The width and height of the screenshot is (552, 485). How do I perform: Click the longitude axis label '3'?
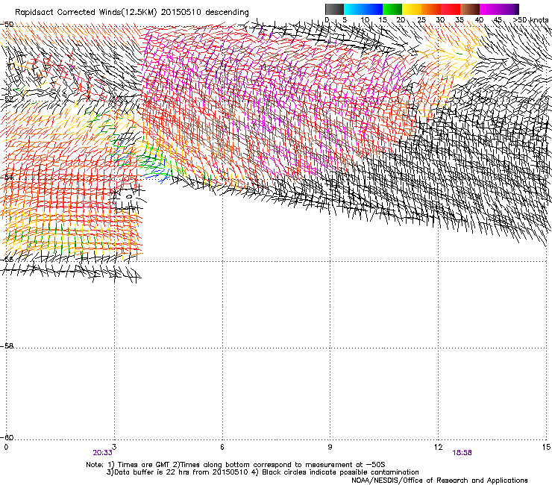click(x=114, y=447)
